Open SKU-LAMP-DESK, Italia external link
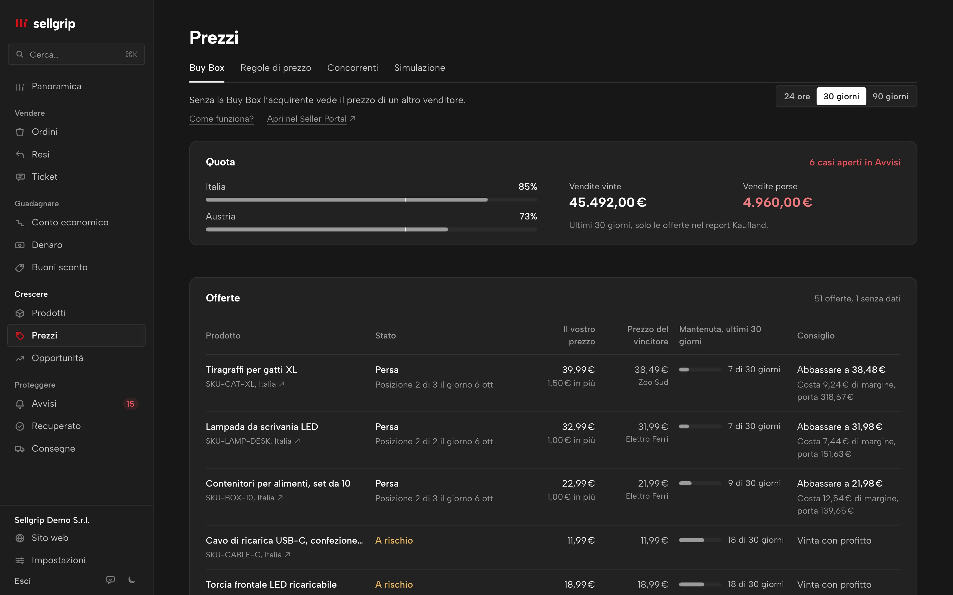Viewport: 953px width, 595px height. click(x=253, y=441)
